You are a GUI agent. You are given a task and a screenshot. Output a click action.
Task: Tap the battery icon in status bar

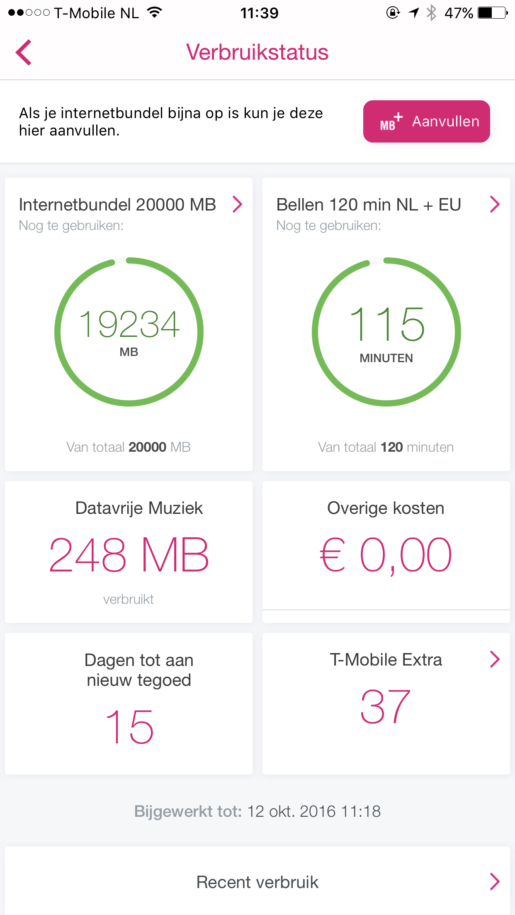click(492, 13)
